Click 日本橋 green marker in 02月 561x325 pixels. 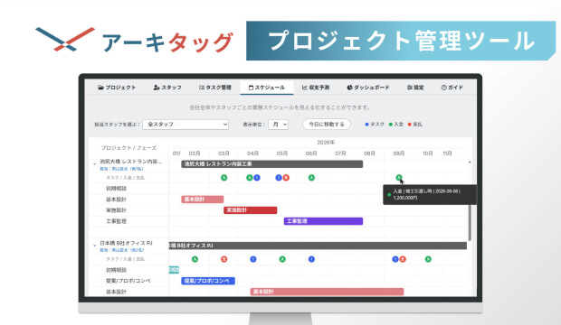195,259
